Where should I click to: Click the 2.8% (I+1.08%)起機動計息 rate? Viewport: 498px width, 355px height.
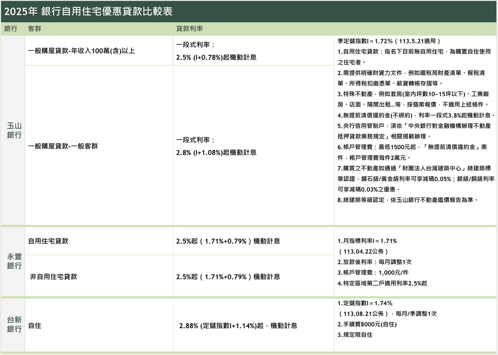[x=216, y=152]
